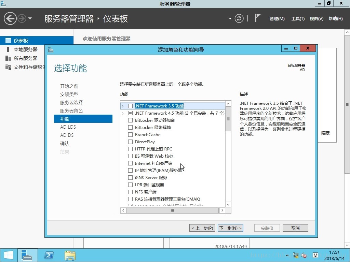Expand .NET Framework 3.5 功能 tree node
Screen dimensions: 350x262
[x=123, y=106]
